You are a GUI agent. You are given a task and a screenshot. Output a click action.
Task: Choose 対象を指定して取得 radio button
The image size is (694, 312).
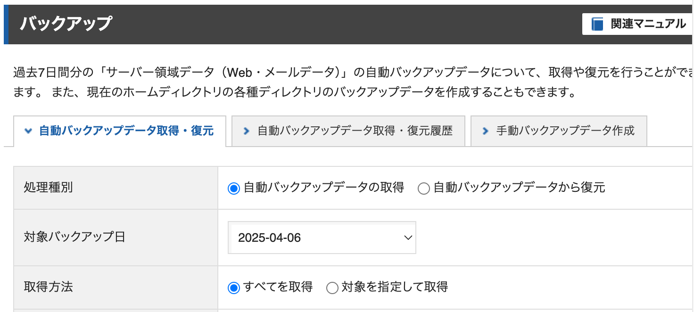(332, 287)
